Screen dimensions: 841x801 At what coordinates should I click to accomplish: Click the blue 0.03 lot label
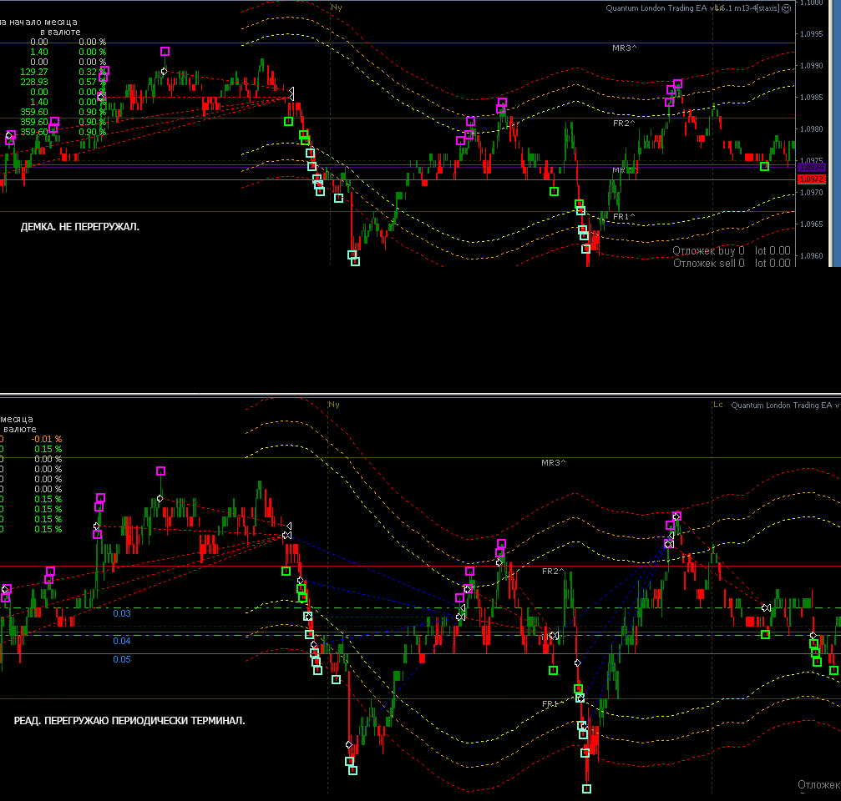122,613
